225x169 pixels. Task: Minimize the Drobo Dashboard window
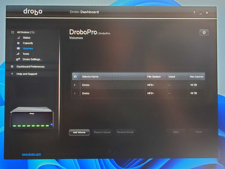(x=201, y=14)
